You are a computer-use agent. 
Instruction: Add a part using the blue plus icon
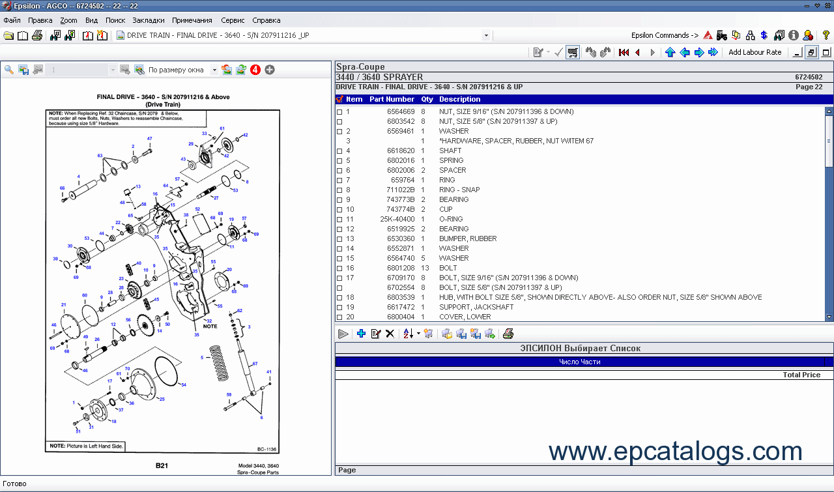(x=361, y=333)
